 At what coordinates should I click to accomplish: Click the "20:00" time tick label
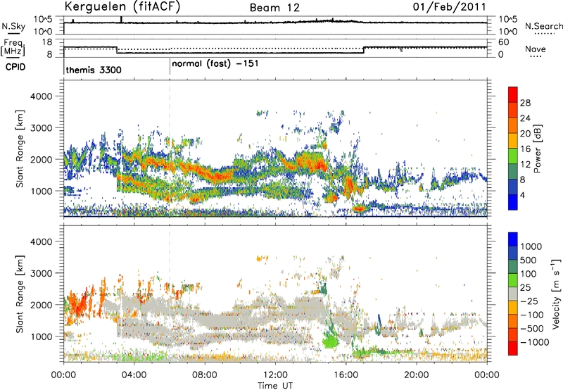(417, 375)
